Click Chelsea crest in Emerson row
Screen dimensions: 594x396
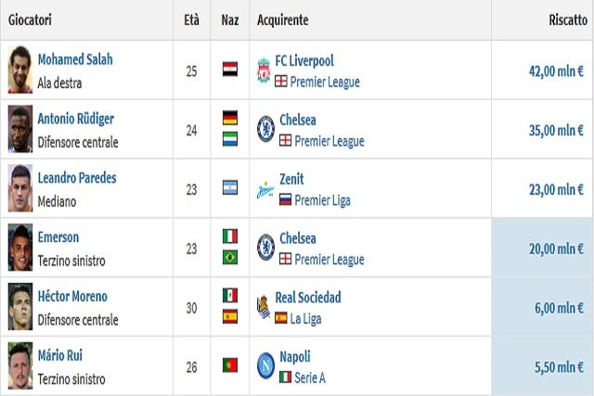[x=265, y=248]
